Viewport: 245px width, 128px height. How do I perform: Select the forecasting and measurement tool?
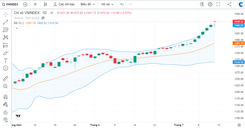pos(6,45)
